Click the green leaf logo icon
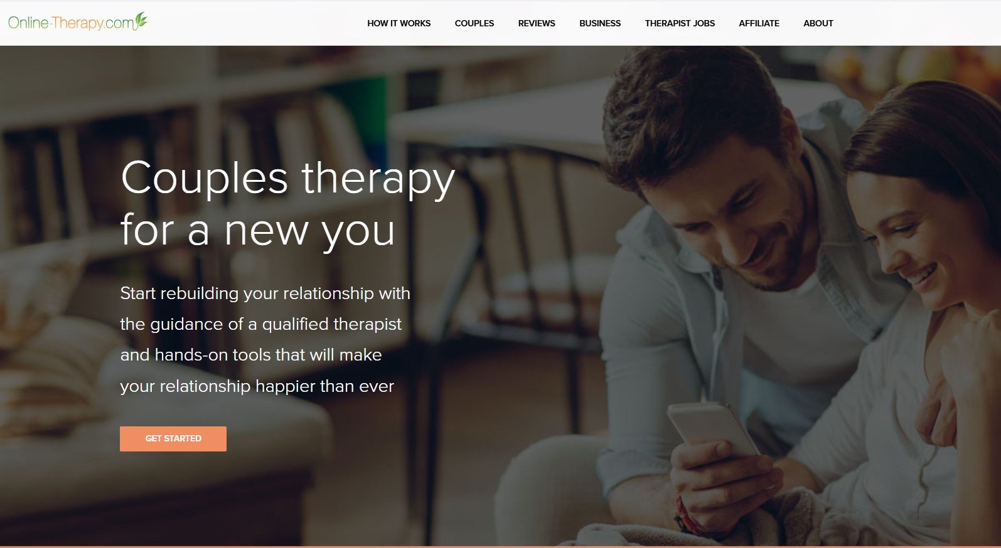The height and width of the screenshot is (548, 1001). pyautogui.click(x=141, y=20)
